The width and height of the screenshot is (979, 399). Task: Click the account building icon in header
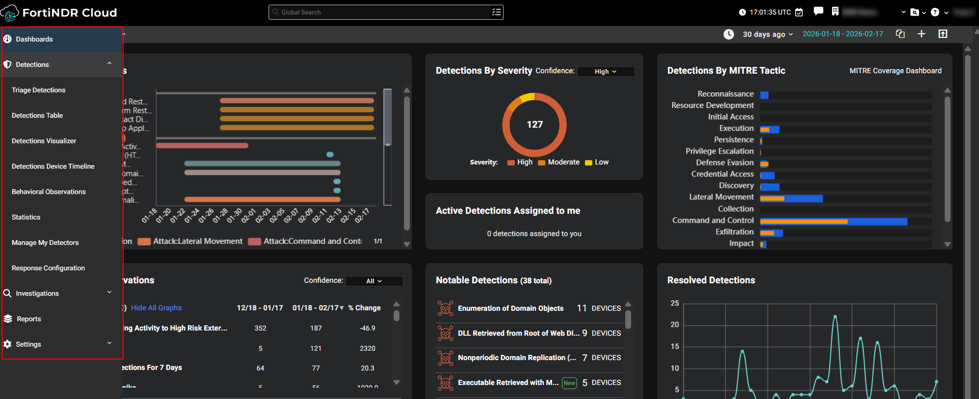click(835, 11)
